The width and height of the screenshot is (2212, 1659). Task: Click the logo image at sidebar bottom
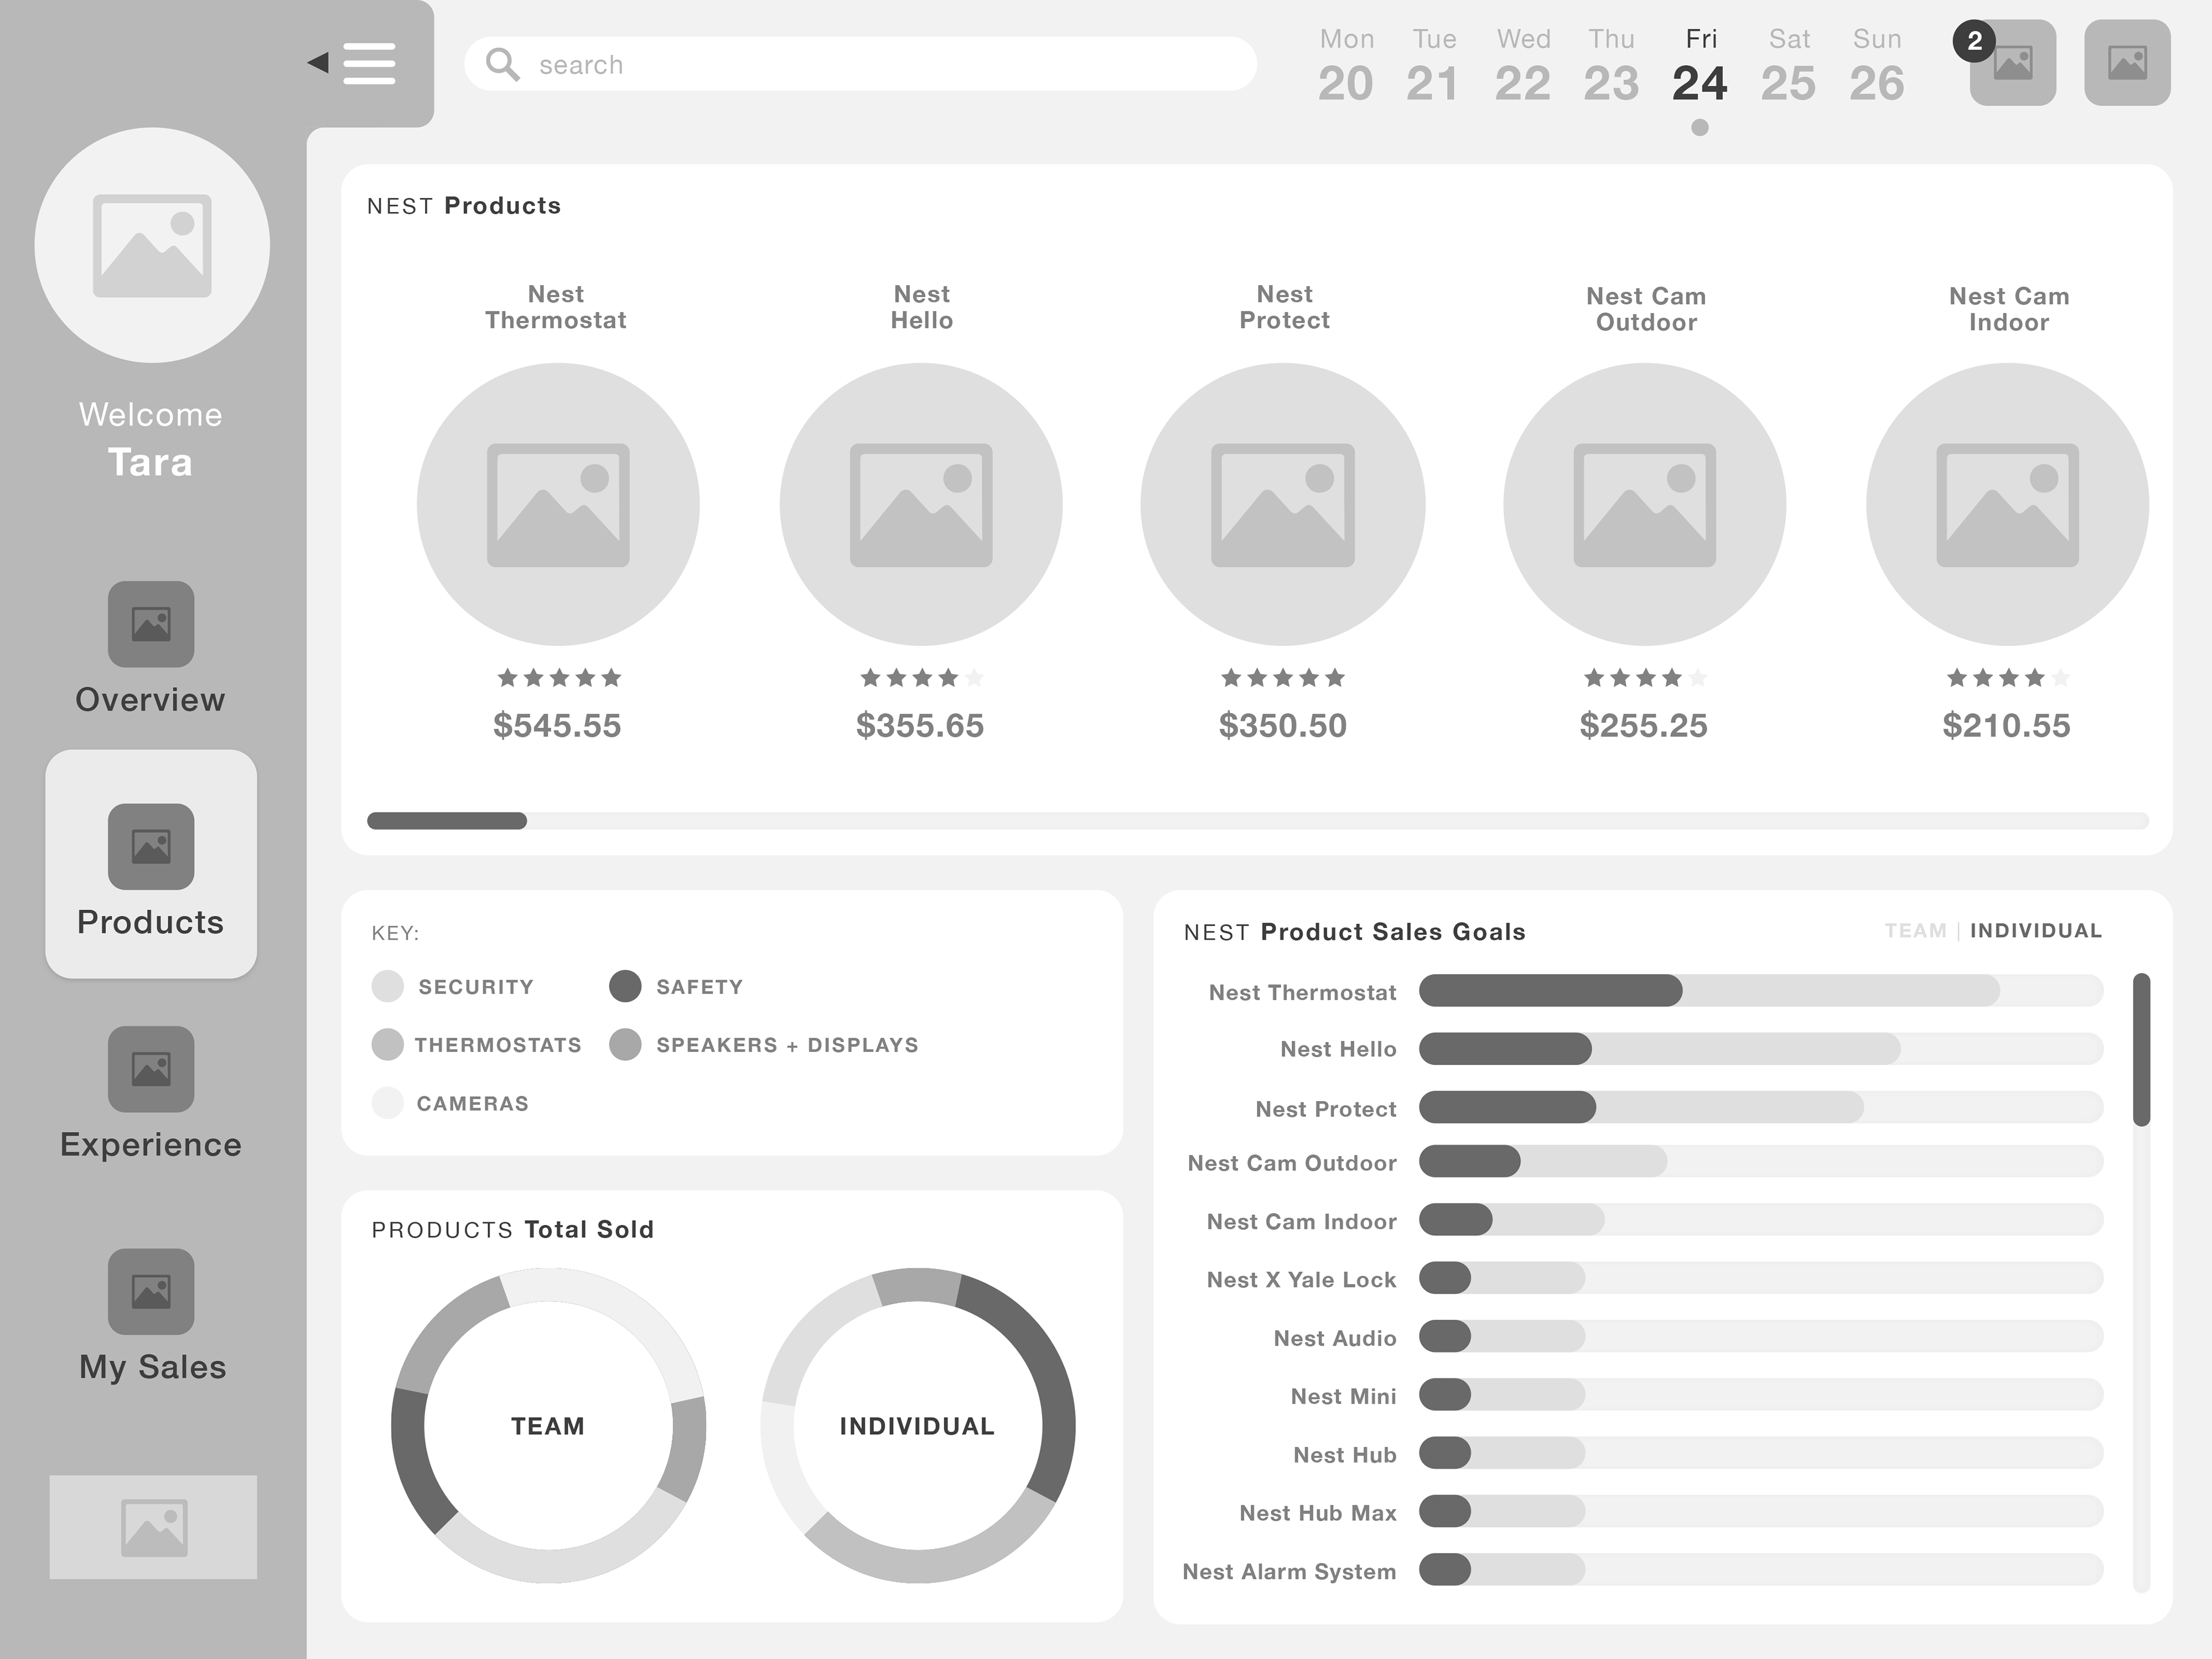pos(153,1527)
